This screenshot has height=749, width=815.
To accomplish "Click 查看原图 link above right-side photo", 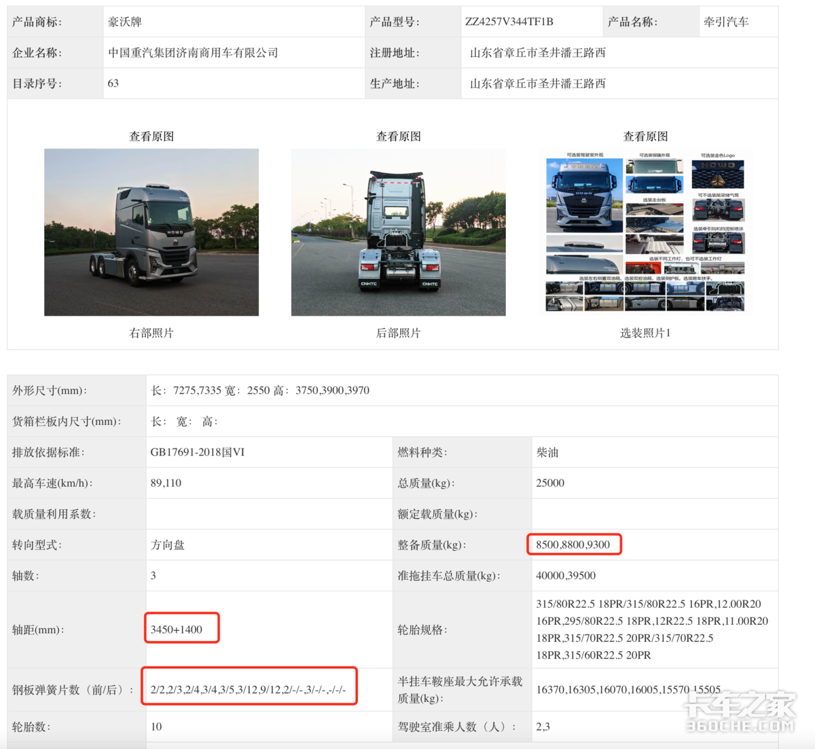I will click(151, 136).
